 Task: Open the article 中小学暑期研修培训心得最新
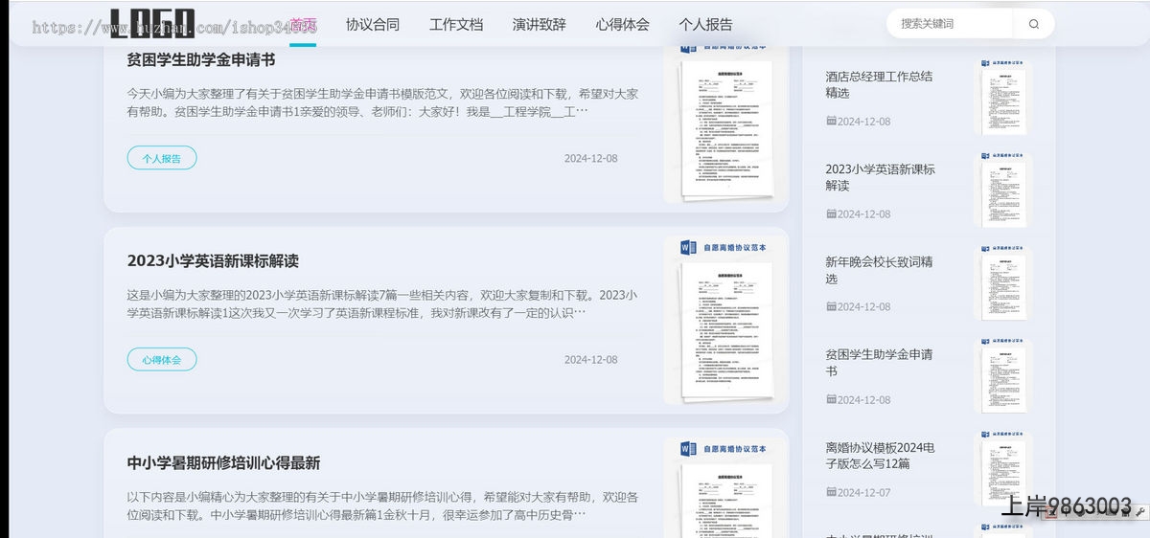(x=223, y=462)
